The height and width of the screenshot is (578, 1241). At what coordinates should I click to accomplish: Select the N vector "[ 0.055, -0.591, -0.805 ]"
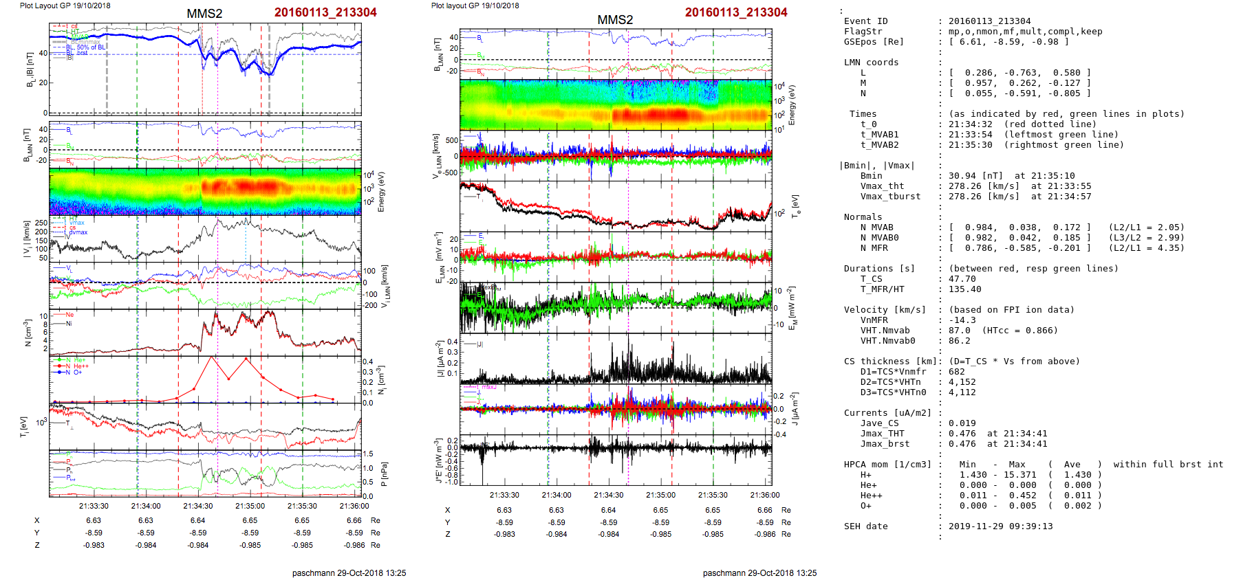(x=1019, y=93)
